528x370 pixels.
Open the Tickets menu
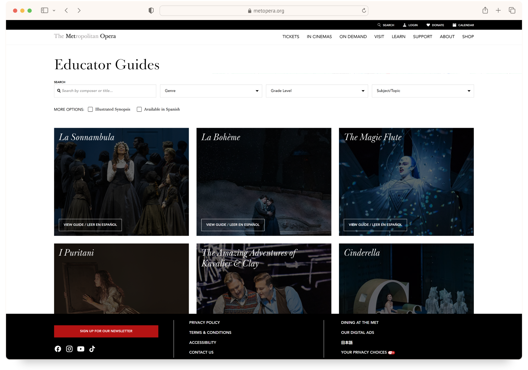[291, 37]
